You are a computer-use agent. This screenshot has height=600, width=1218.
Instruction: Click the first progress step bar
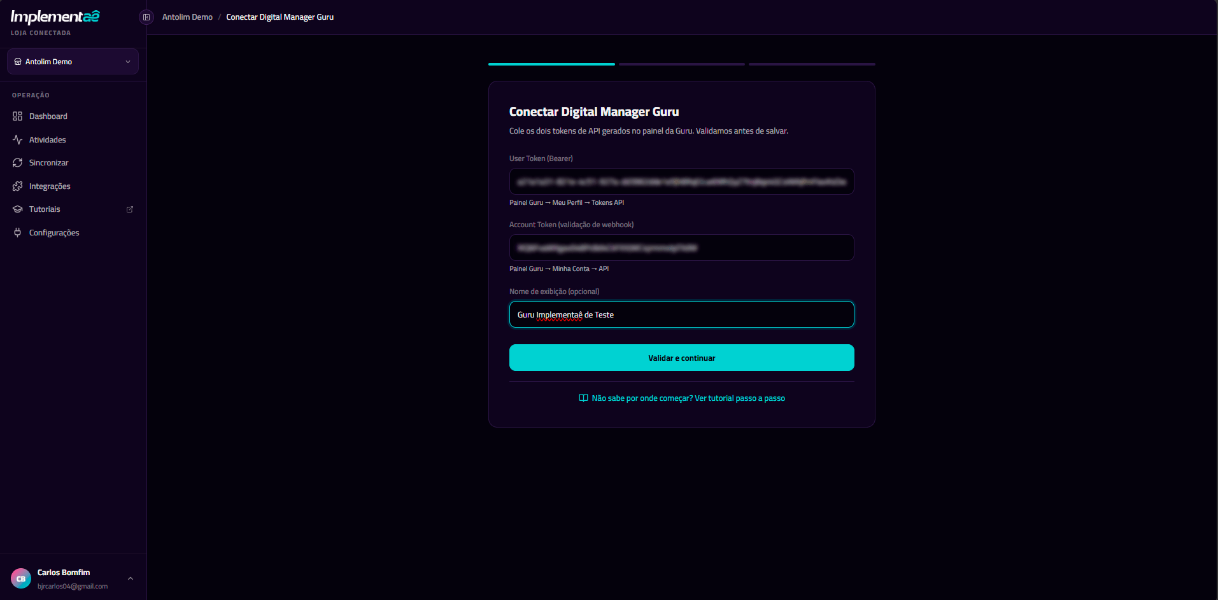(551, 64)
